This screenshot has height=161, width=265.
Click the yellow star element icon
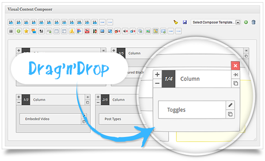click(26, 31)
